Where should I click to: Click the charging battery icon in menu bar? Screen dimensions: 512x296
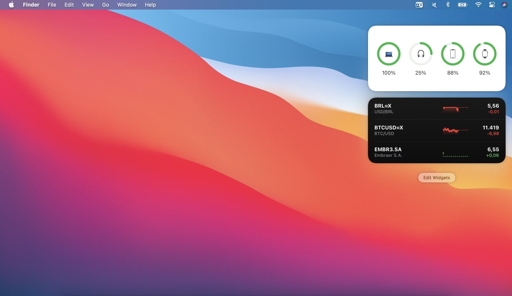click(x=462, y=5)
